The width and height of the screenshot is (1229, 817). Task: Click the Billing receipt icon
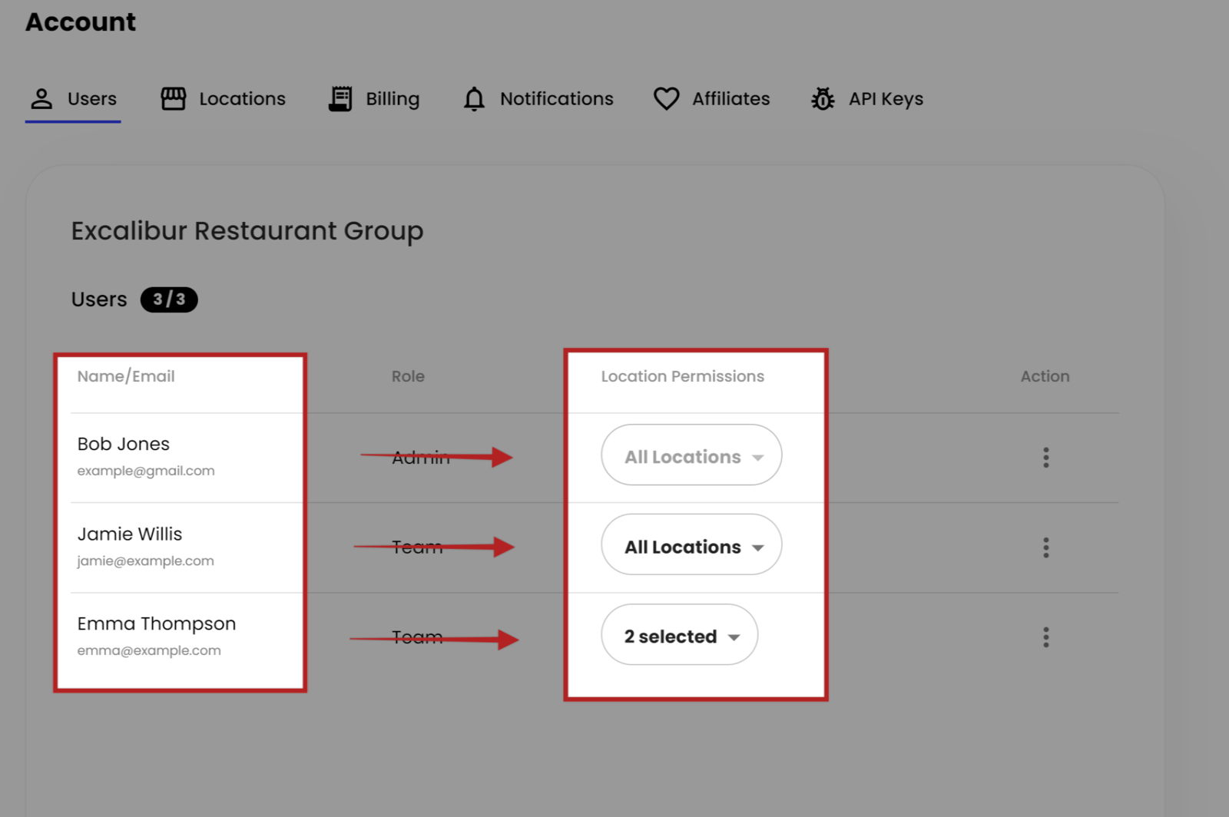pyautogui.click(x=340, y=99)
